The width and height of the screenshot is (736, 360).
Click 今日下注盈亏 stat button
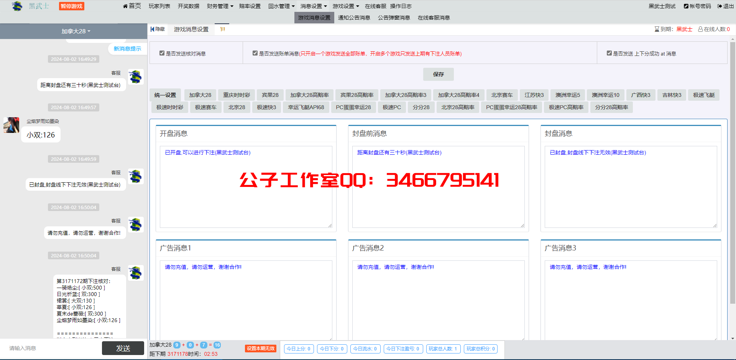click(x=403, y=349)
